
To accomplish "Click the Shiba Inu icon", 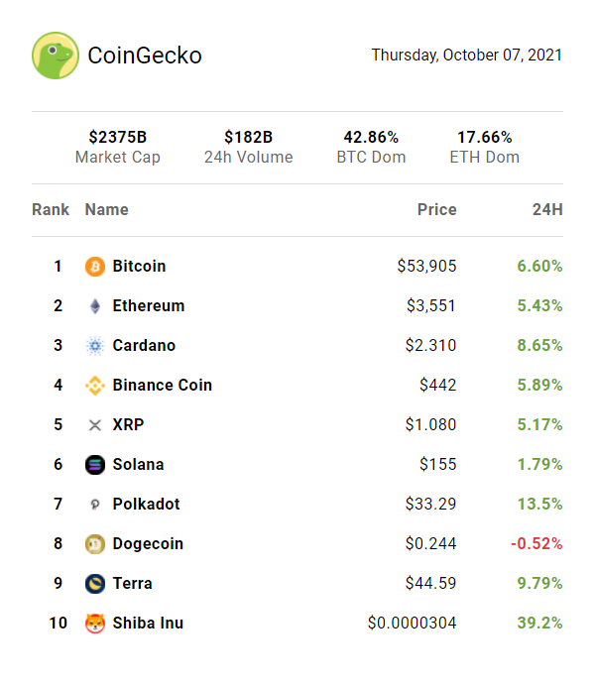I will point(95,624).
